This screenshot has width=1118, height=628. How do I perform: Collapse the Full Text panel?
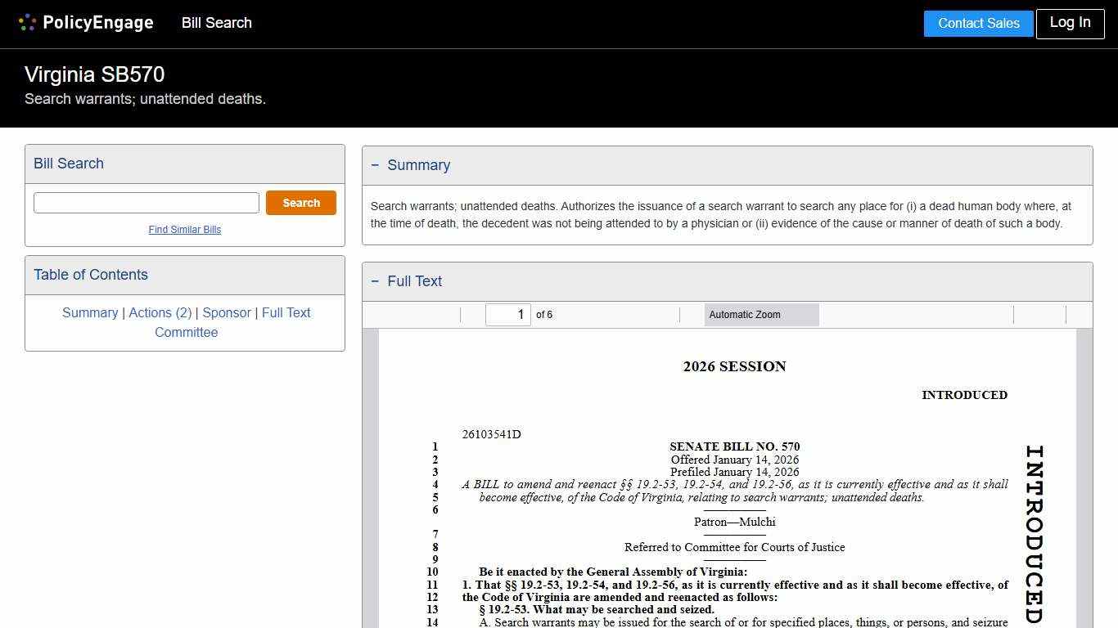tap(376, 281)
